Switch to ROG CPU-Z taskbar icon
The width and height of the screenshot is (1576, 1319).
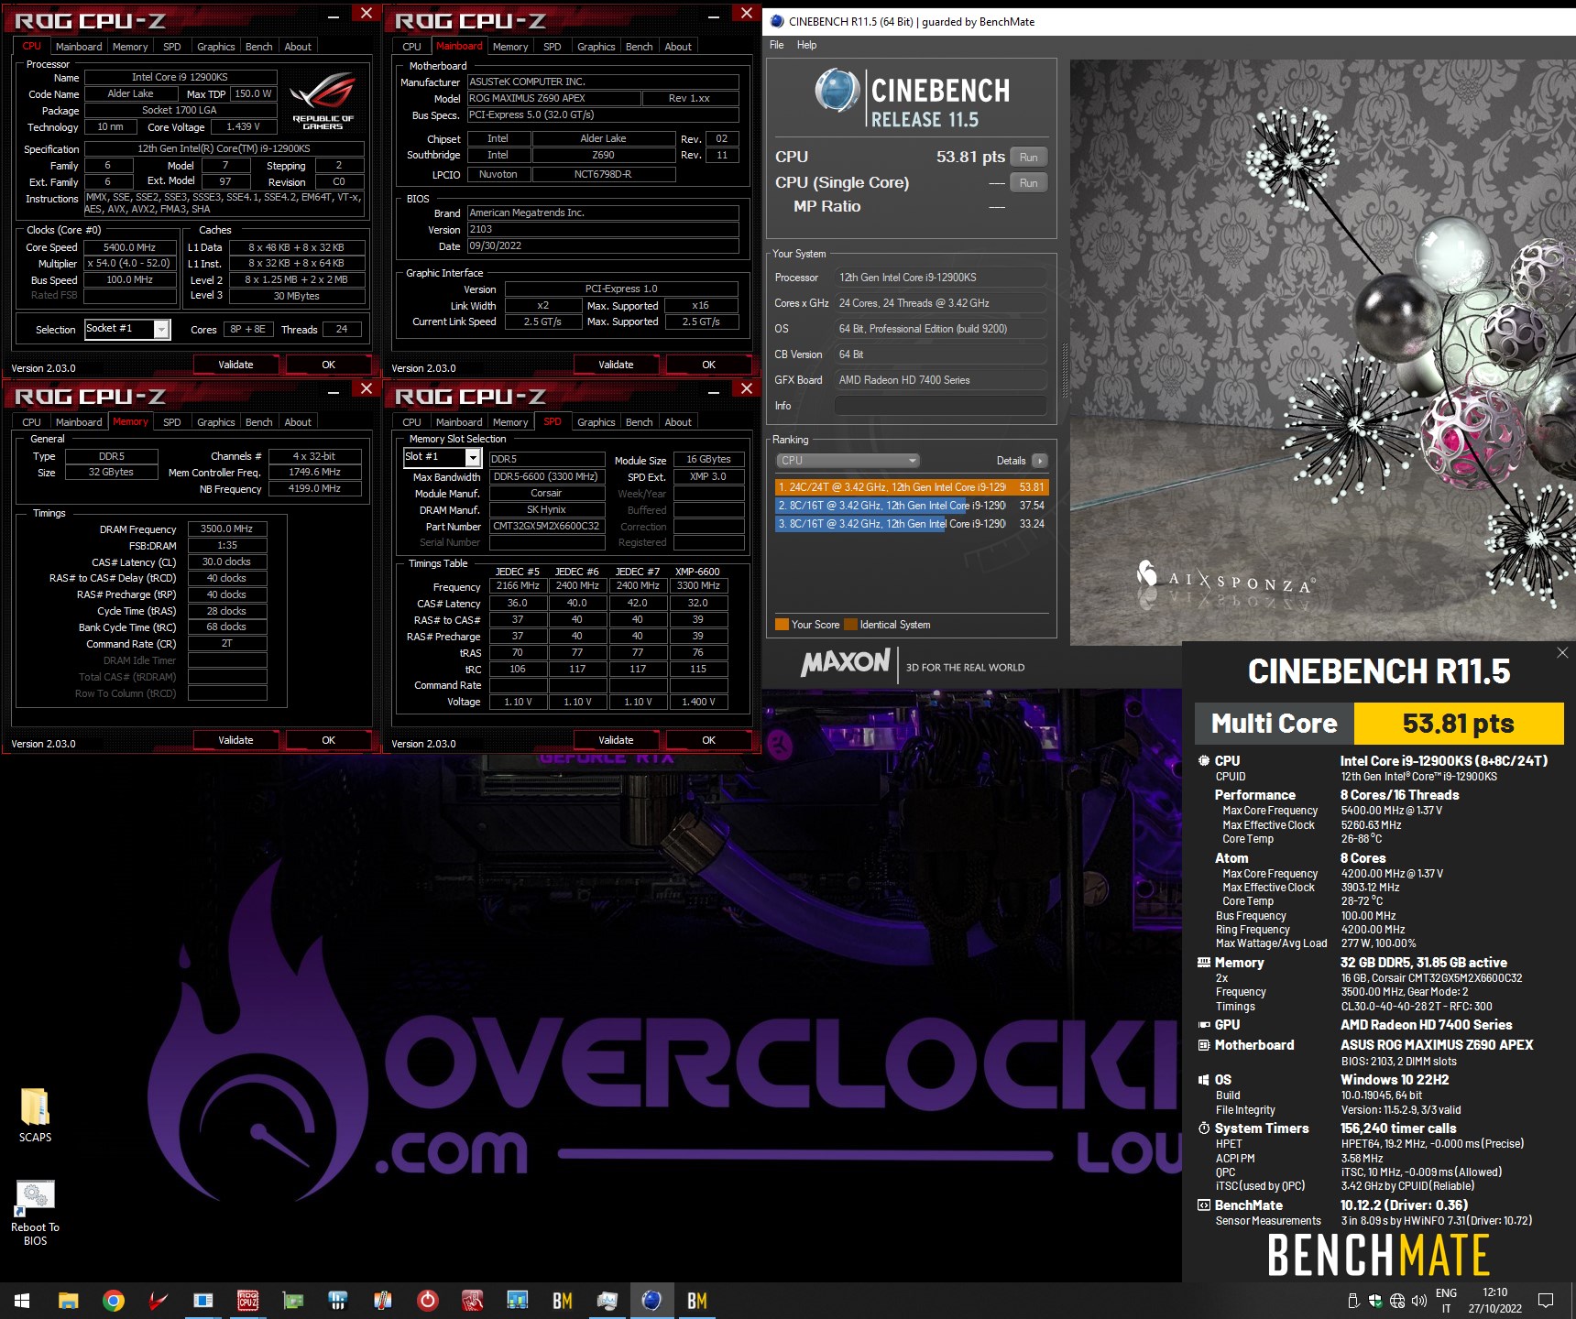pos(248,1301)
